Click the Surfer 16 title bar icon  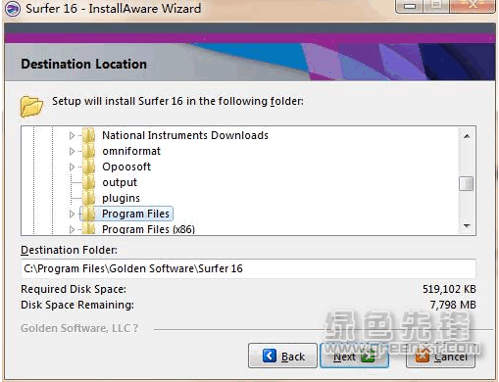[x=13, y=8]
